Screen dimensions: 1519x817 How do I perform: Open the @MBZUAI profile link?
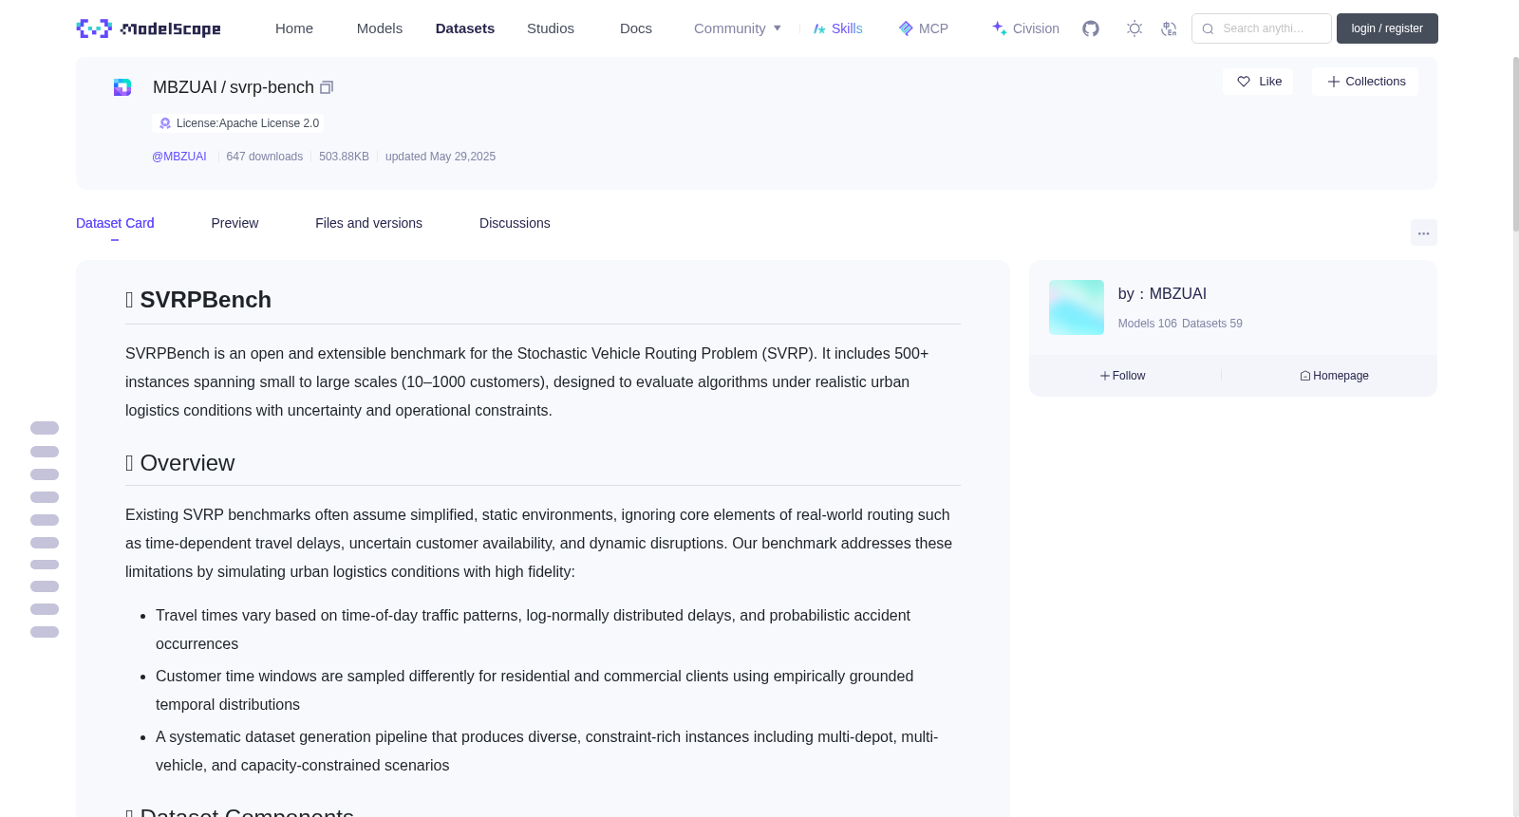pyautogui.click(x=179, y=157)
